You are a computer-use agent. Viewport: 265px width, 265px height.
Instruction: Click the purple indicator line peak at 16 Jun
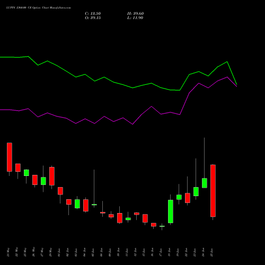click(x=152, y=107)
